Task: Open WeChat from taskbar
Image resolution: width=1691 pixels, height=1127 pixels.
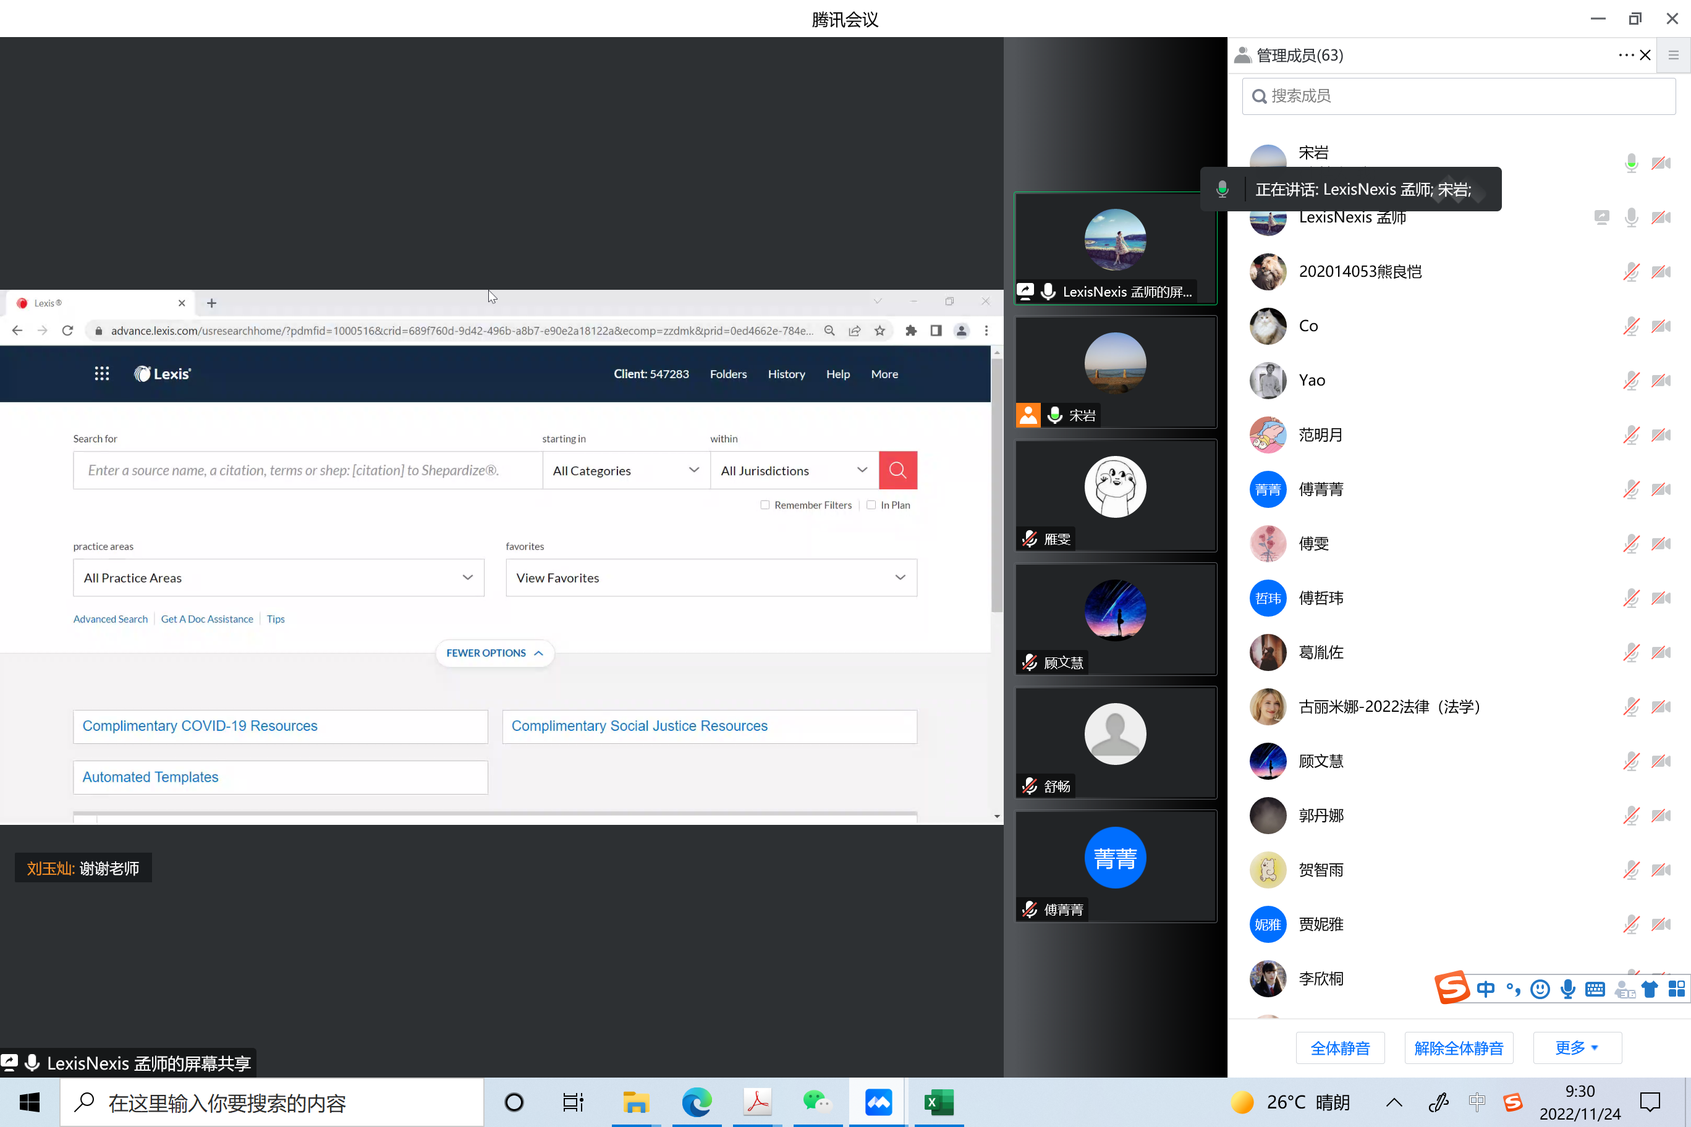Action: (818, 1102)
